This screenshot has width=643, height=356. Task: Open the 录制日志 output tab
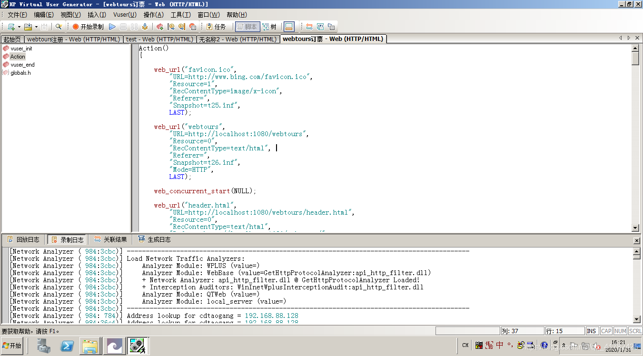[x=67, y=240]
